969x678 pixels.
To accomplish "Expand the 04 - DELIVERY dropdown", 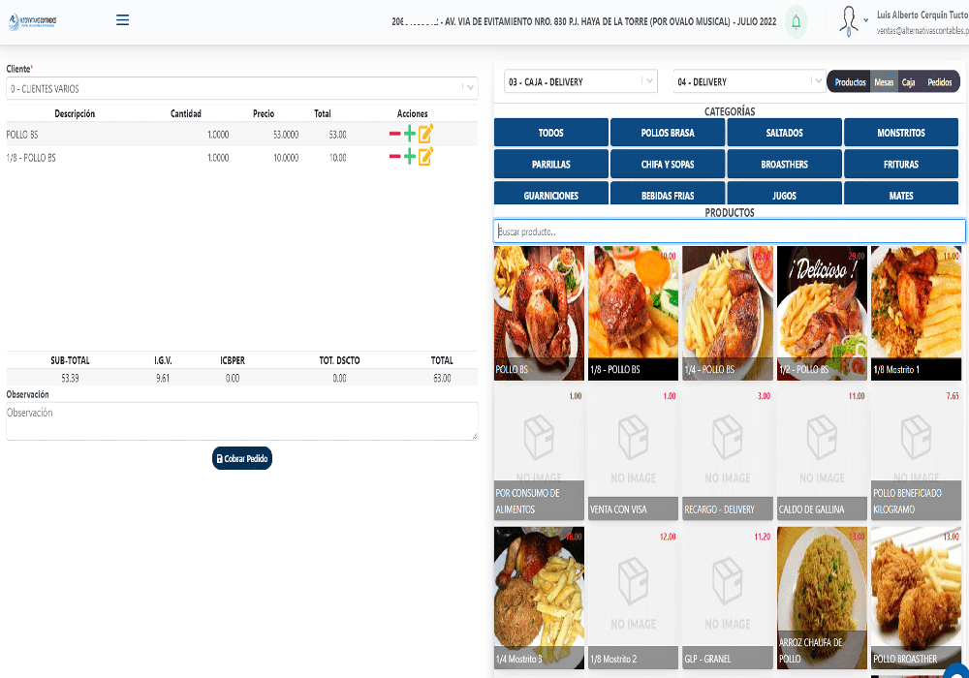I will tap(748, 81).
